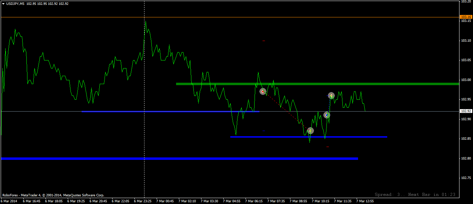Click the 102.90 price scale label

click(x=465, y=119)
